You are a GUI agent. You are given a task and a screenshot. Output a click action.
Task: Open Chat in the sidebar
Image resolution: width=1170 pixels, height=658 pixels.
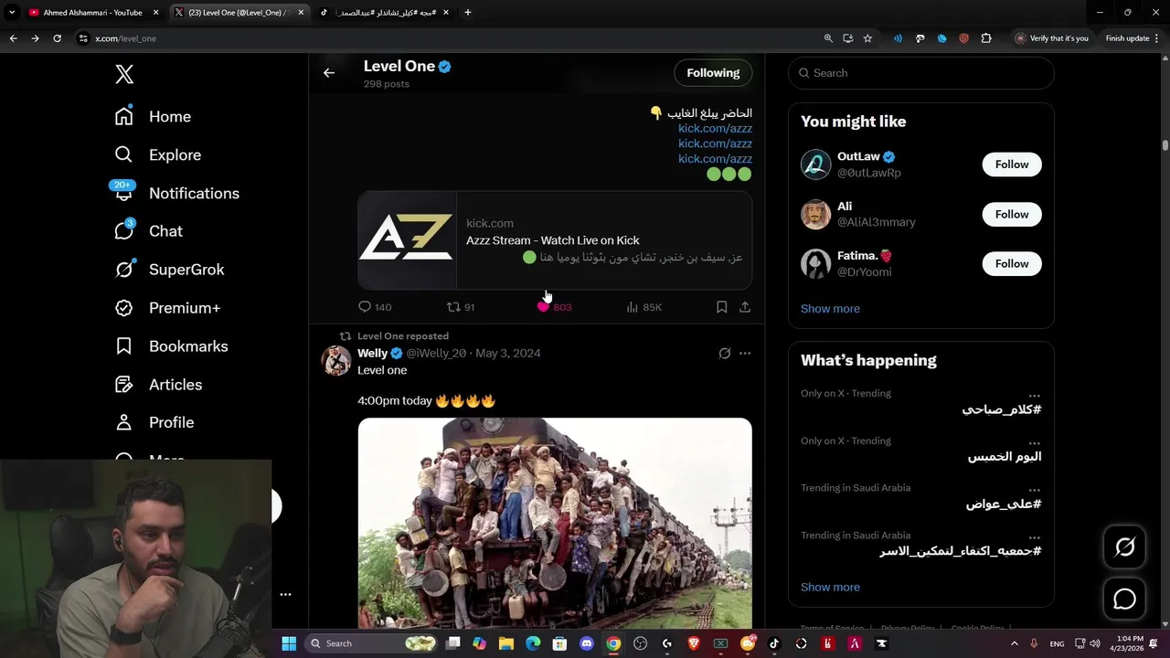pos(149,232)
